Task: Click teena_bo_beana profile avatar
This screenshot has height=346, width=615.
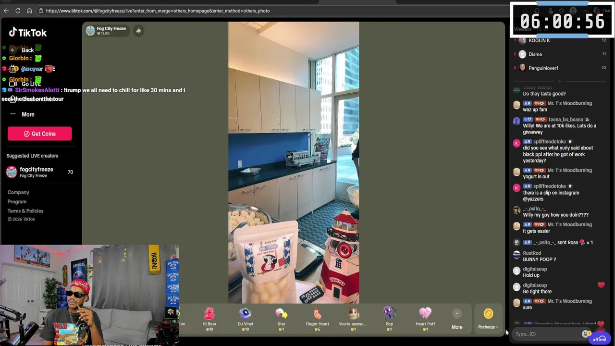Action: pos(517,121)
